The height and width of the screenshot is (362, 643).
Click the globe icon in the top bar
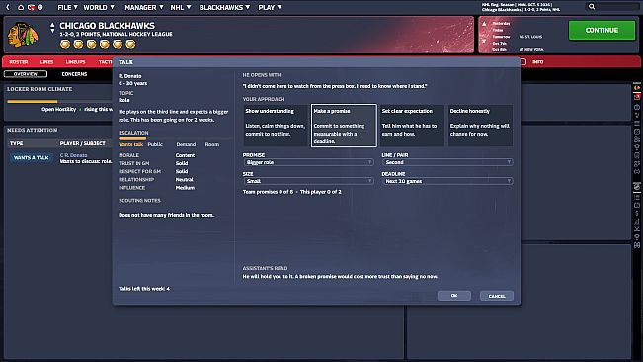[40, 7]
